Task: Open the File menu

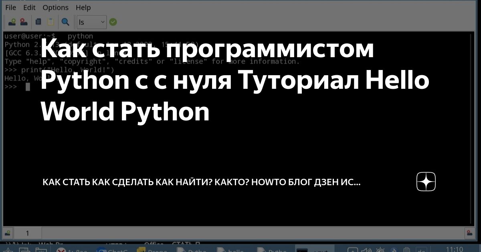Action: pos(10,7)
